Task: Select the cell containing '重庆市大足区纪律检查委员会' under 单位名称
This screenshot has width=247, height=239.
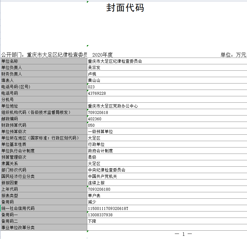Action: point(115,61)
